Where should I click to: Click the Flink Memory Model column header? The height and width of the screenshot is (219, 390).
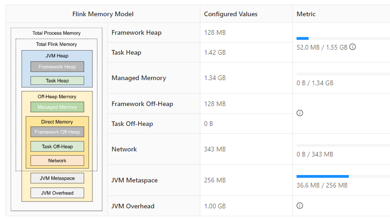103,14
